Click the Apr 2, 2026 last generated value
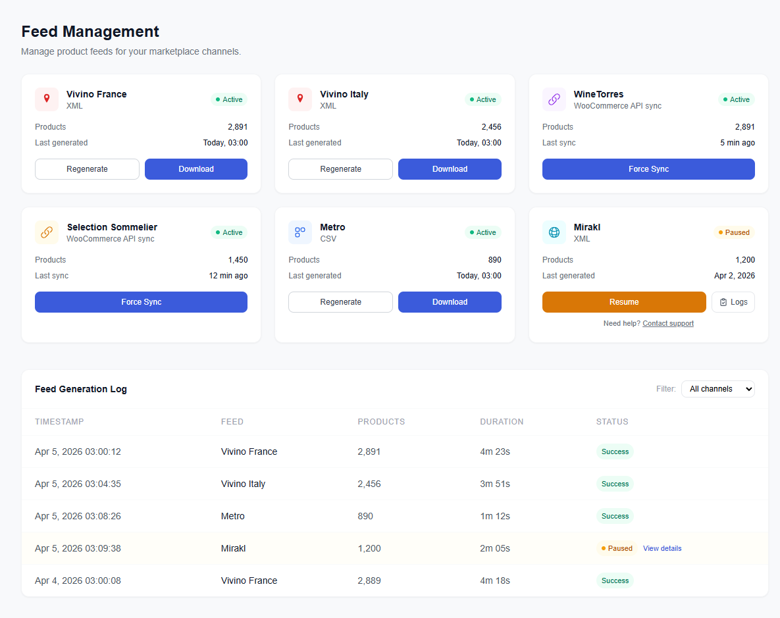The image size is (780, 618). pos(734,276)
